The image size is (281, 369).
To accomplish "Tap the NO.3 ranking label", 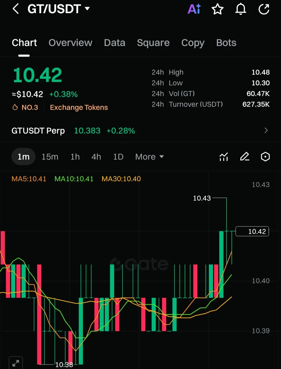I will pos(30,107).
